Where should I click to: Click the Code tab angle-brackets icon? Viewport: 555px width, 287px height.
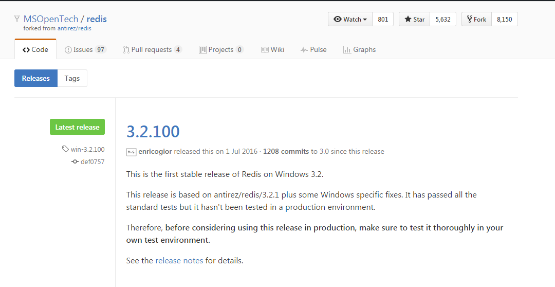26,49
